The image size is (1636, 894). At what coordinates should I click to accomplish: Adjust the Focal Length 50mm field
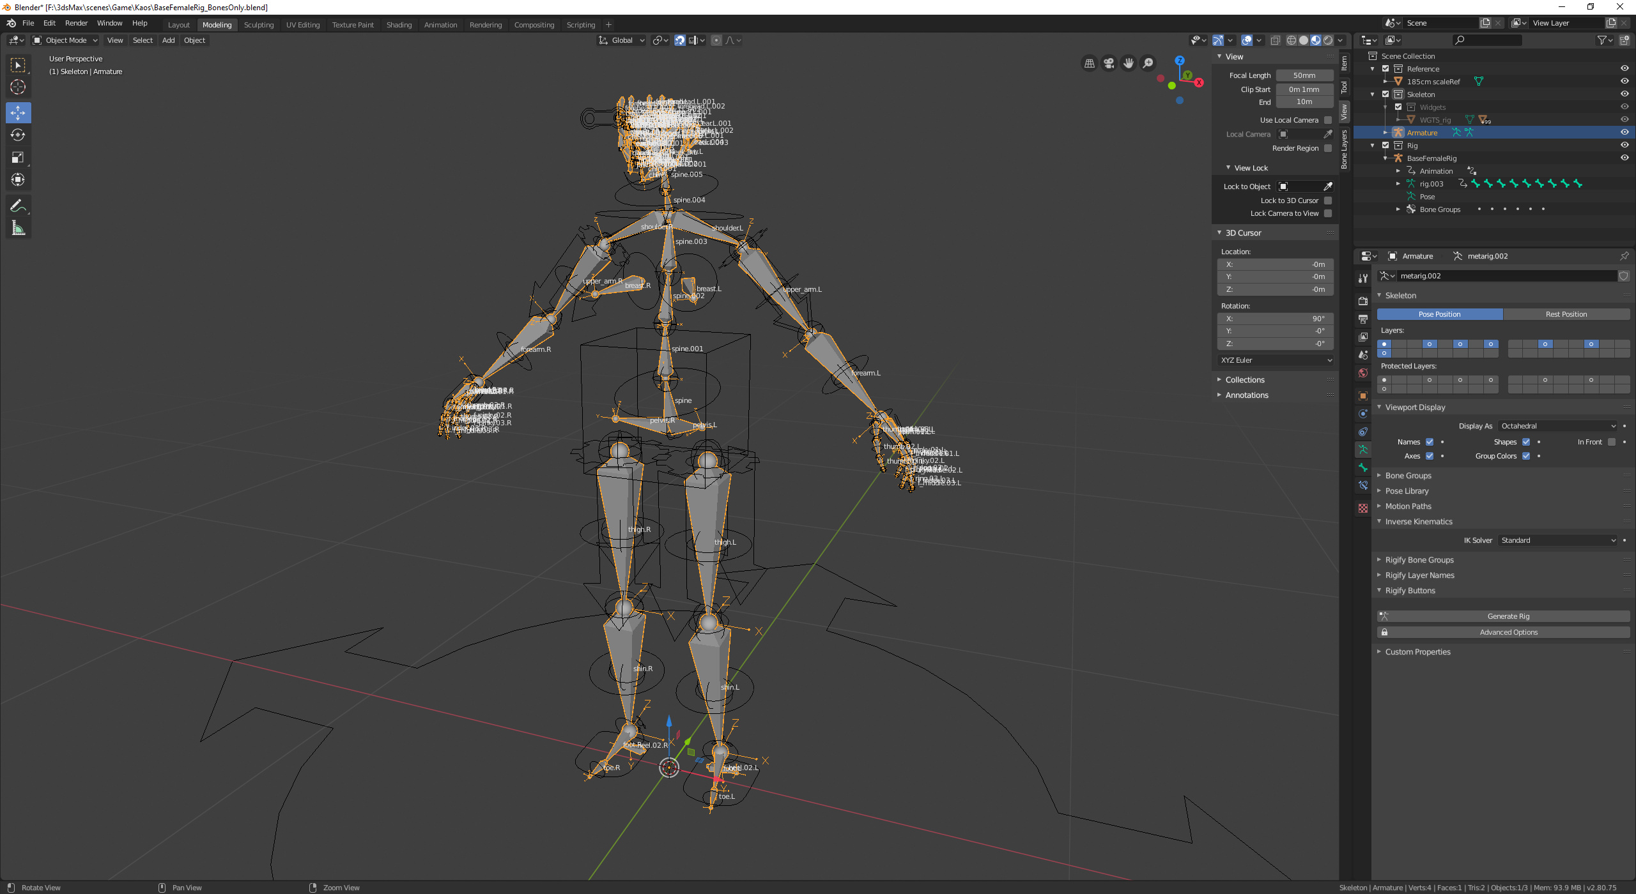tap(1304, 75)
